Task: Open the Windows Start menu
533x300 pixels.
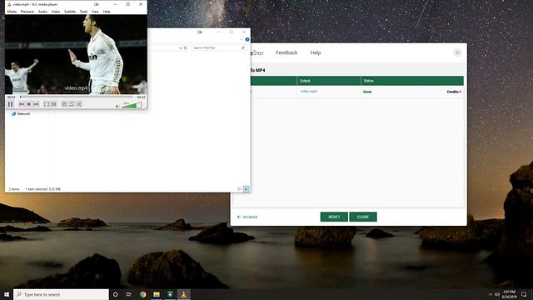Action: (7, 294)
